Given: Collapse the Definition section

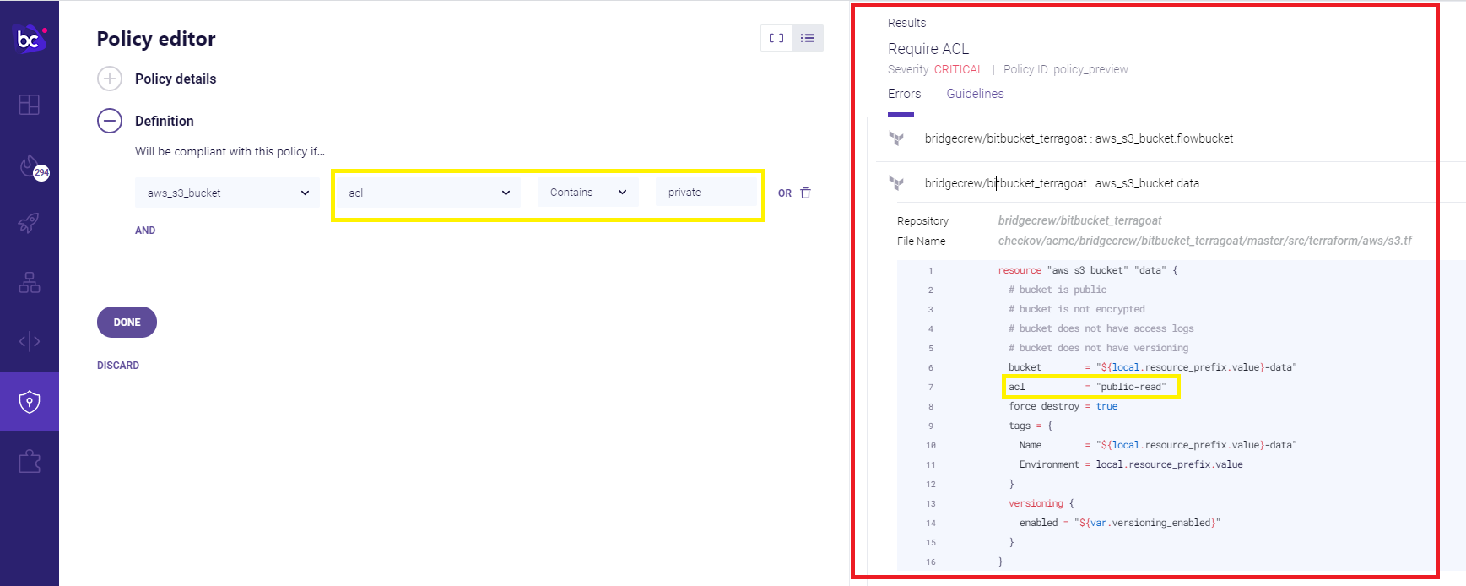Looking at the screenshot, I should tap(110, 121).
